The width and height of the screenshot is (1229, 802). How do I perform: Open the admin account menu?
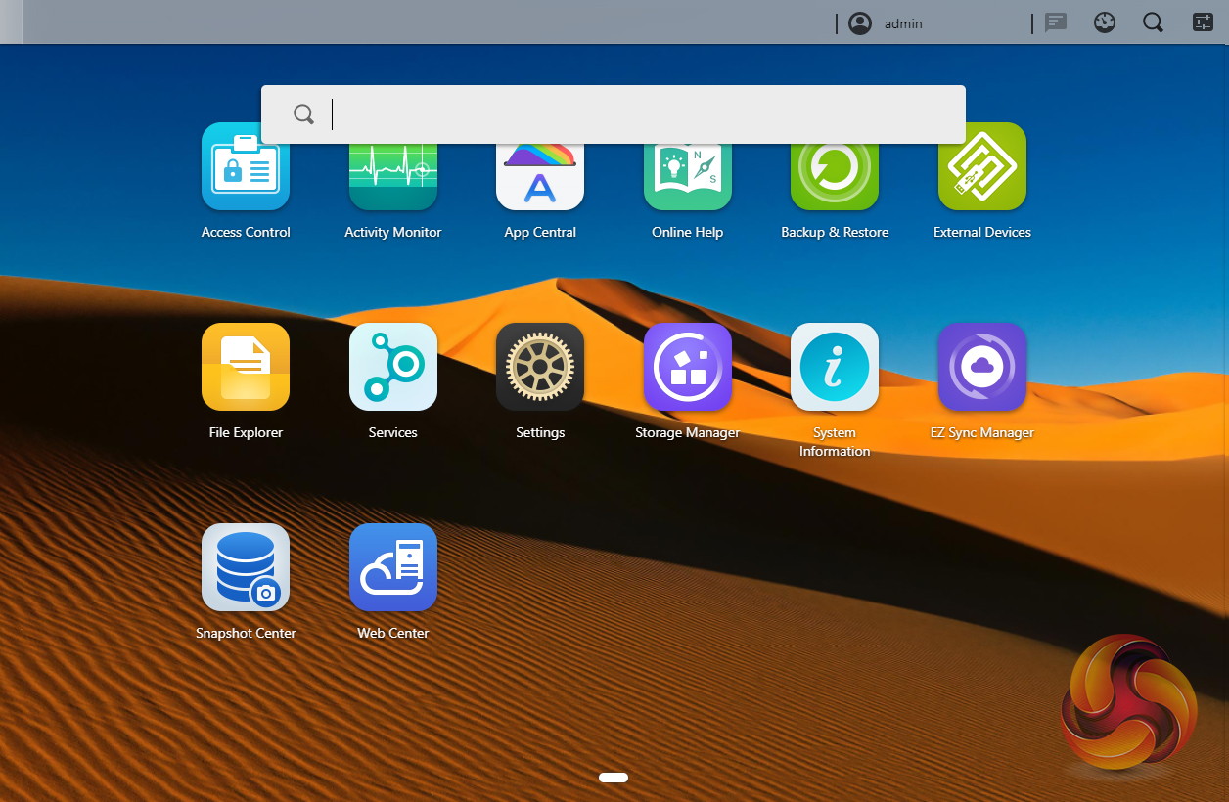click(x=903, y=23)
